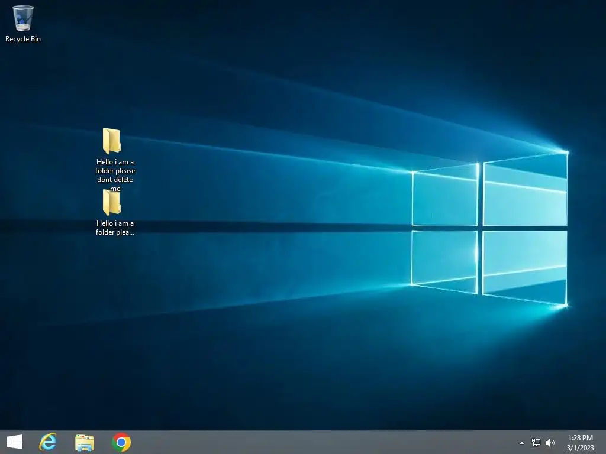Image resolution: width=606 pixels, height=454 pixels.
Task: Open the clock showing 1:28 PM
Action: [x=581, y=442]
